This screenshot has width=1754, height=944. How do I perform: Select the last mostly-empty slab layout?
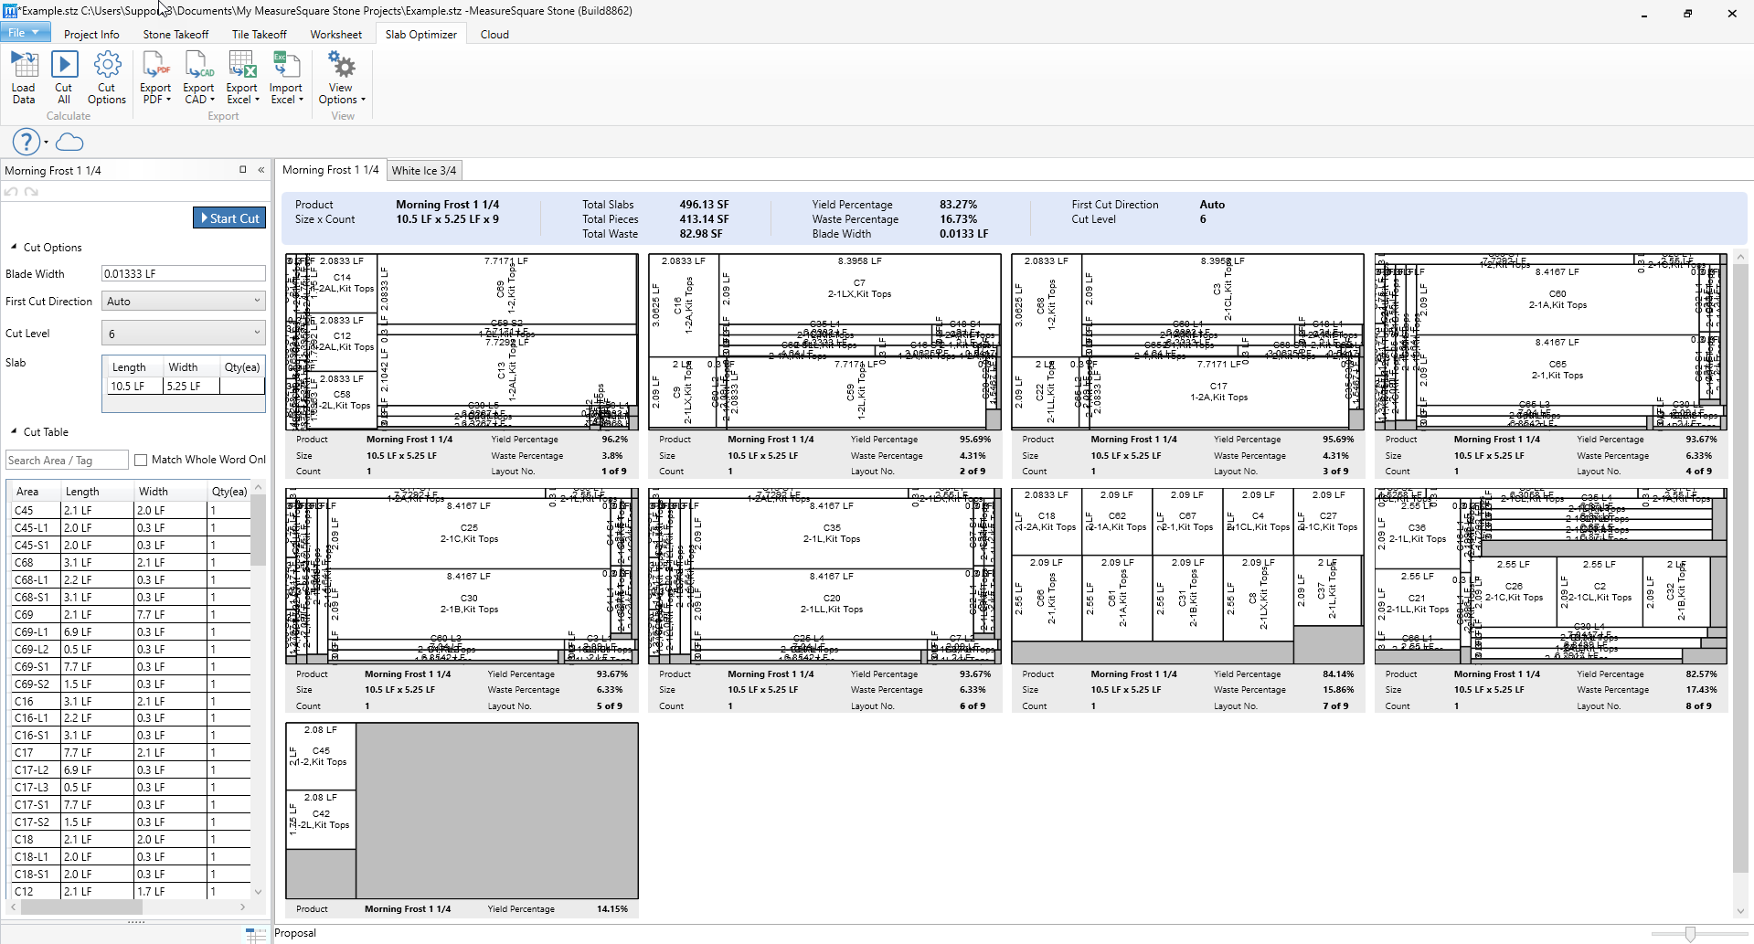(x=462, y=811)
